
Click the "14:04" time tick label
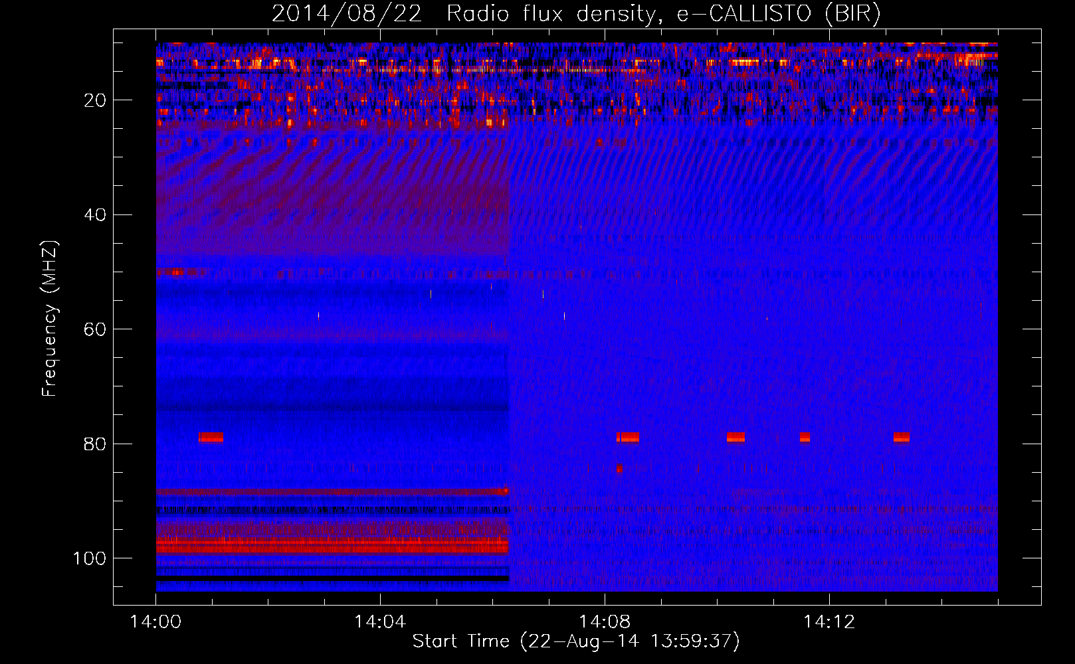(x=380, y=622)
